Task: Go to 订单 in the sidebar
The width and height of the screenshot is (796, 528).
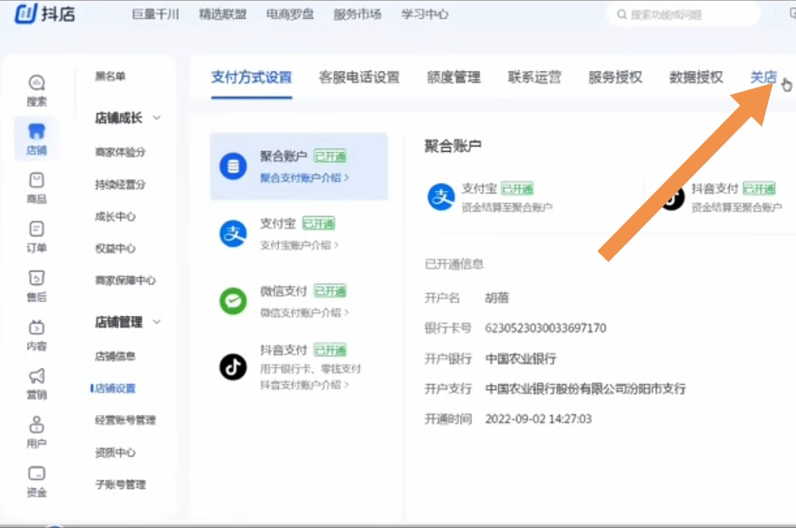Action: pos(36,236)
